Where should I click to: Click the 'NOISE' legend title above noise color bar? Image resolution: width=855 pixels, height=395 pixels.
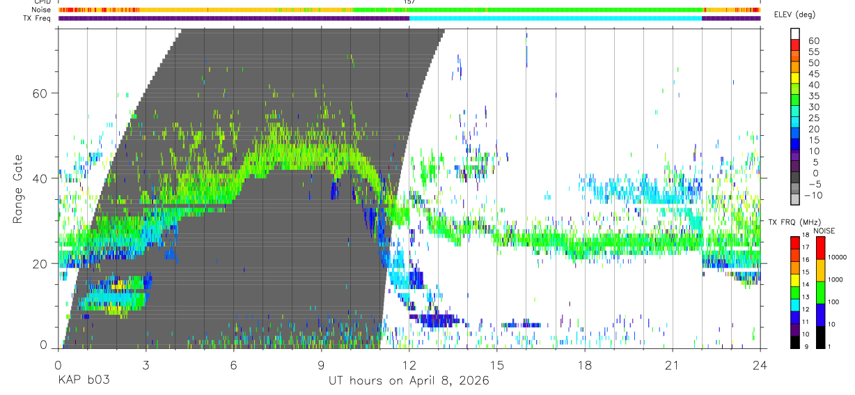click(824, 231)
